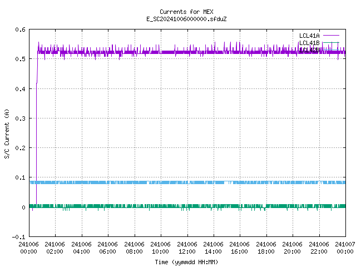Click the y-axis tick value -0.1
The width and height of the screenshot is (356, 267).
(18, 237)
